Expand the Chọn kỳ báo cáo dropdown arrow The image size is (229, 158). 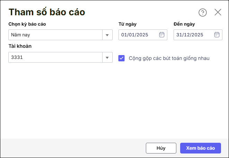[x=107, y=35]
